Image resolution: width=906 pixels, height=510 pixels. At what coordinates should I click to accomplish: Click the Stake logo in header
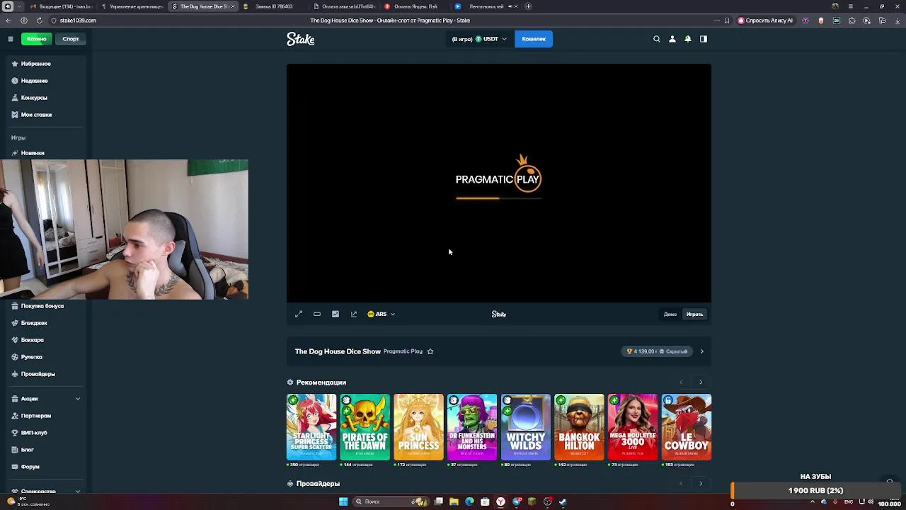coord(301,39)
